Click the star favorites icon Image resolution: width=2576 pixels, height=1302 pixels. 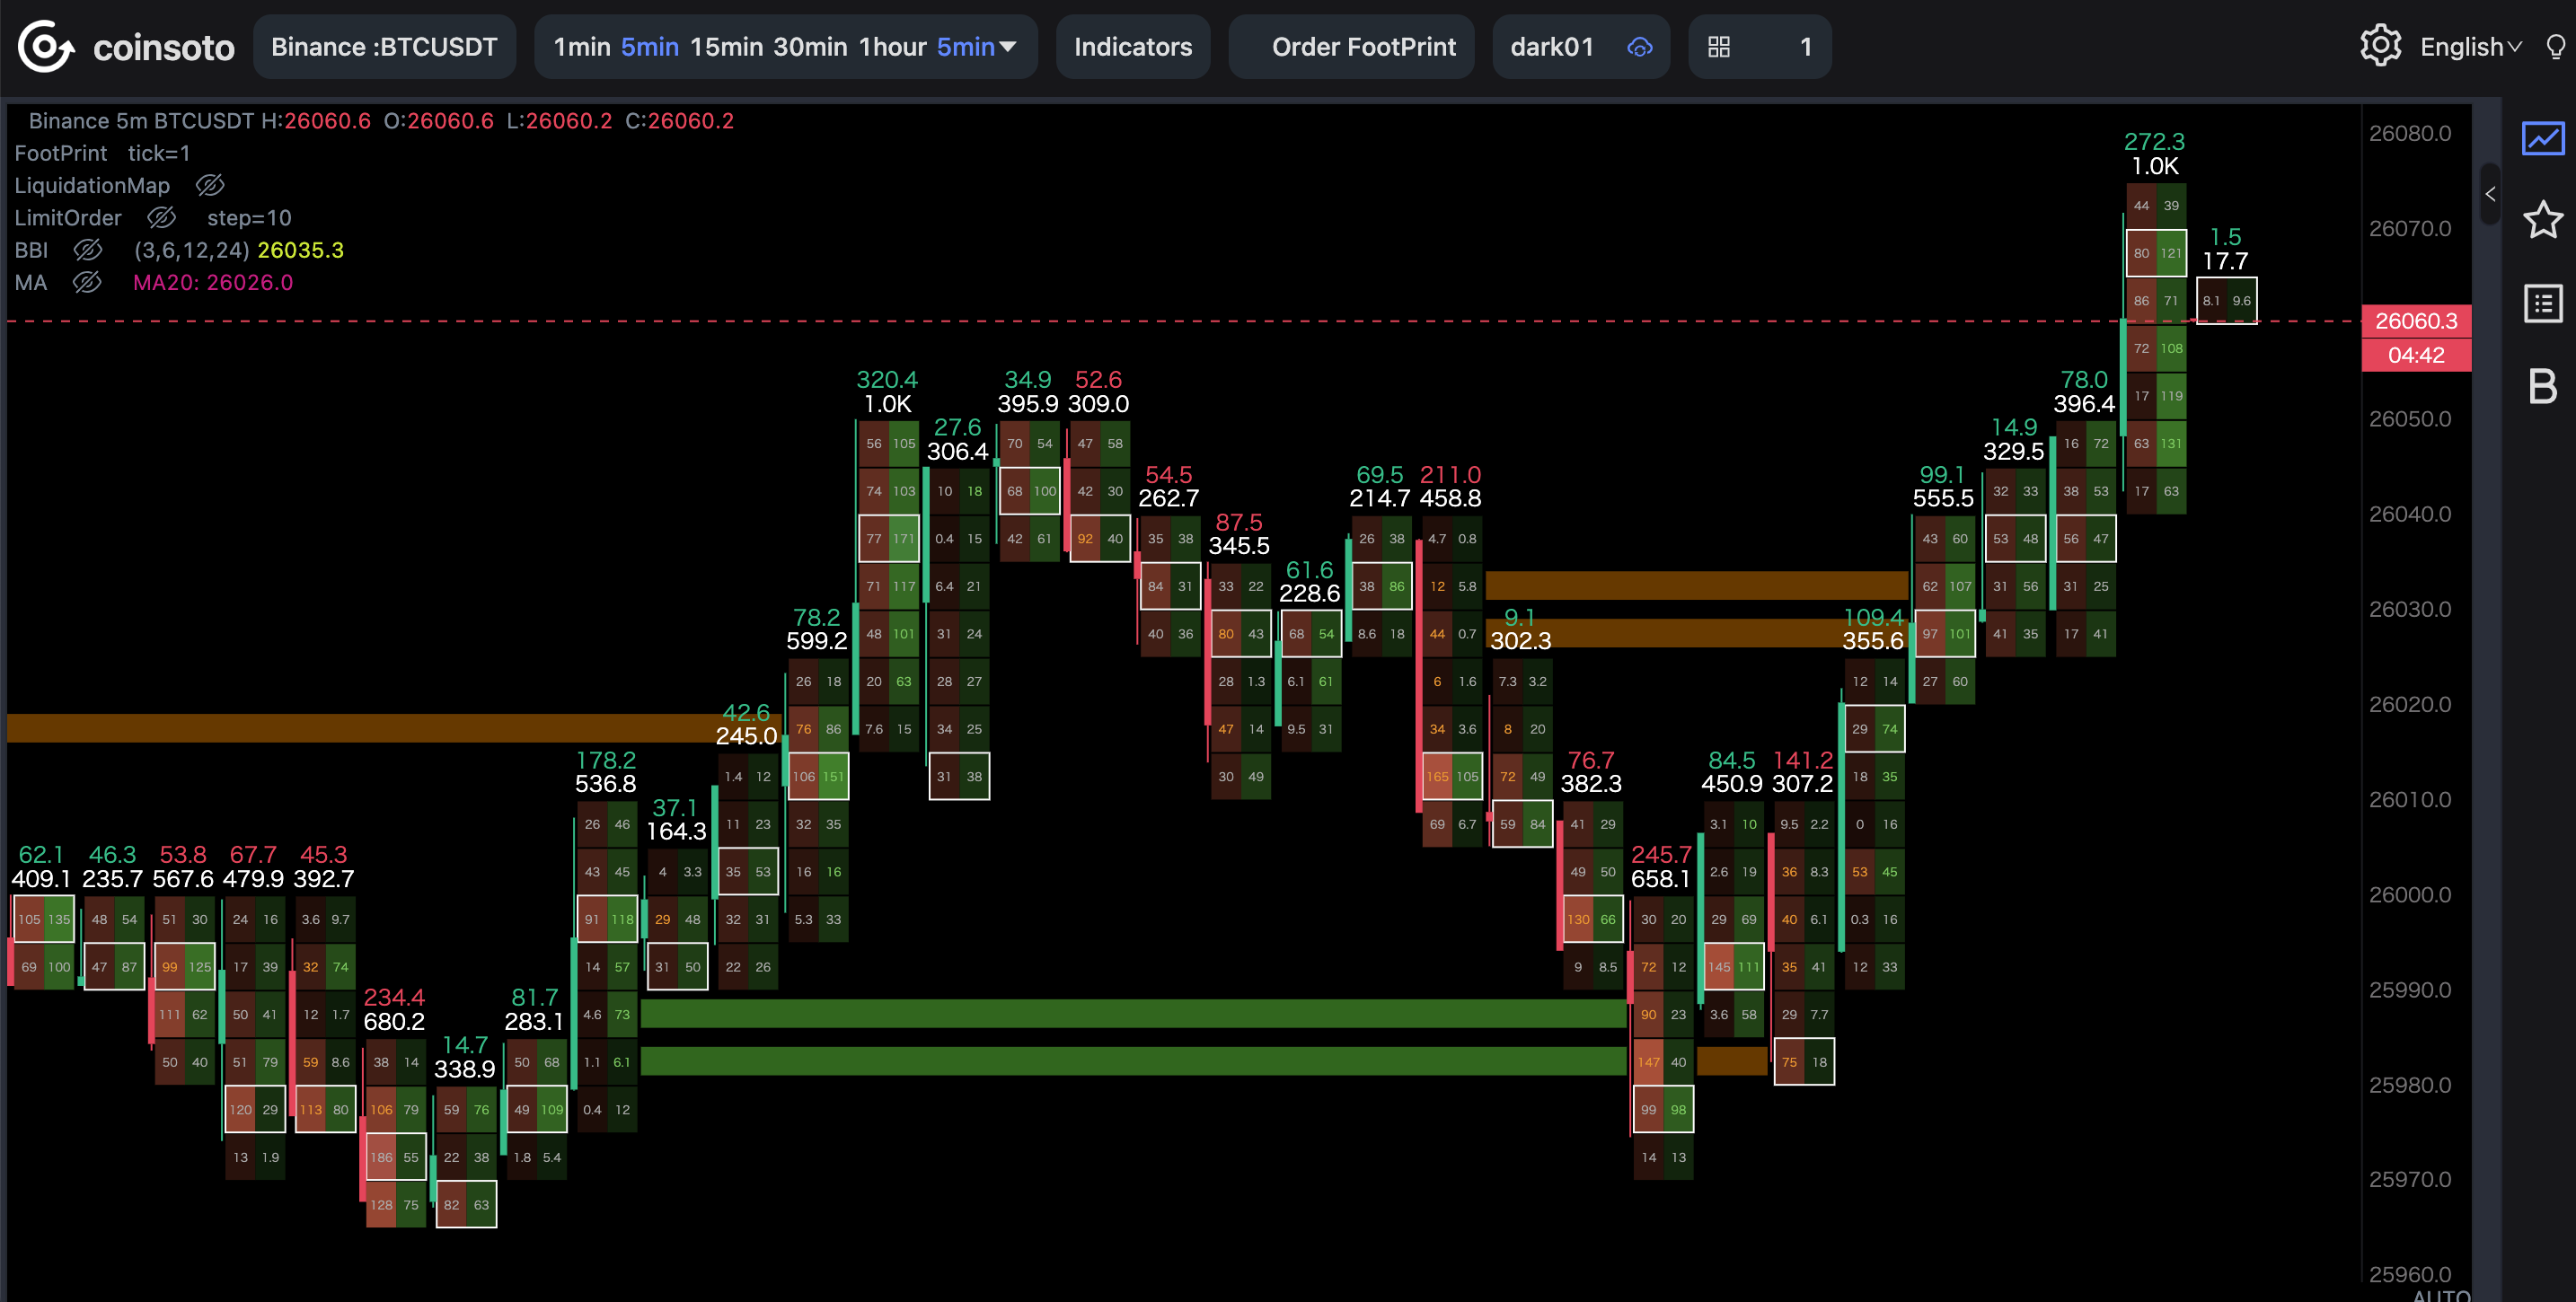click(2543, 220)
